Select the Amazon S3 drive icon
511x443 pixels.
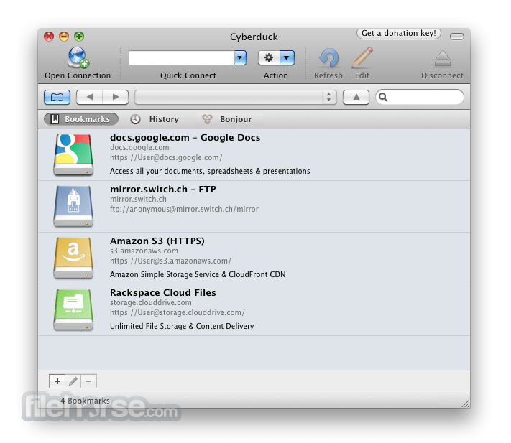(73, 258)
